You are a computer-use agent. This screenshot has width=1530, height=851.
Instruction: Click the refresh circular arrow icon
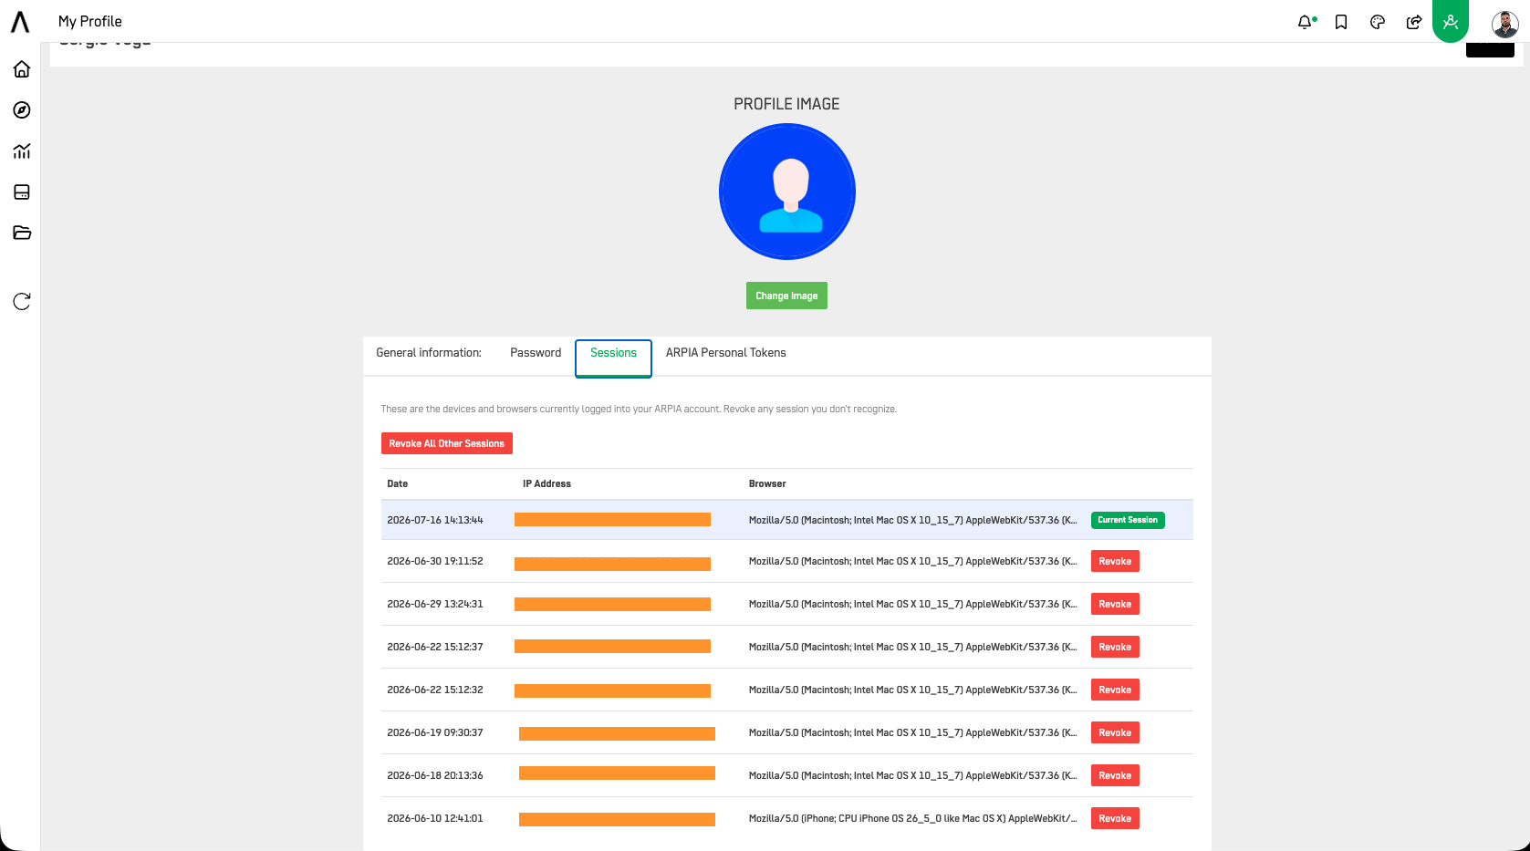(22, 302)
